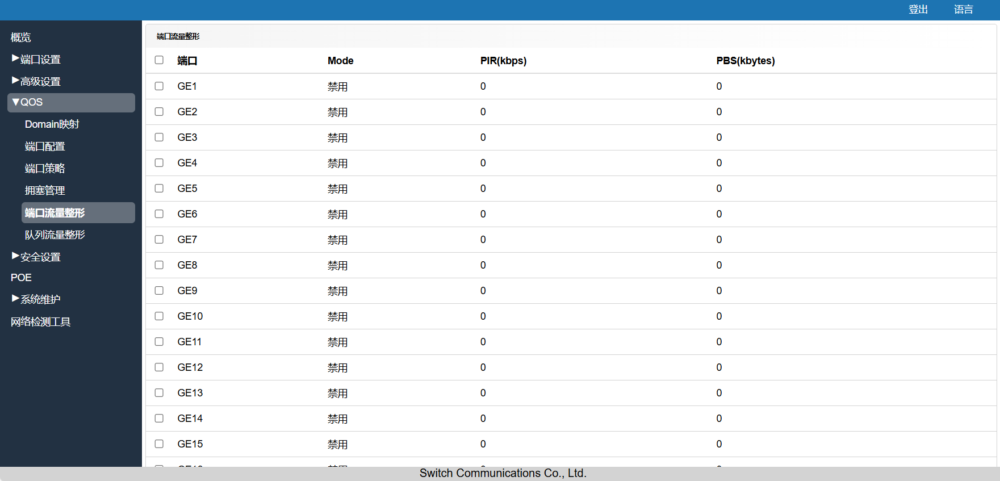Open 网络检测工具 page
This screenshot has width=1000, height=481.
(41, 322)
